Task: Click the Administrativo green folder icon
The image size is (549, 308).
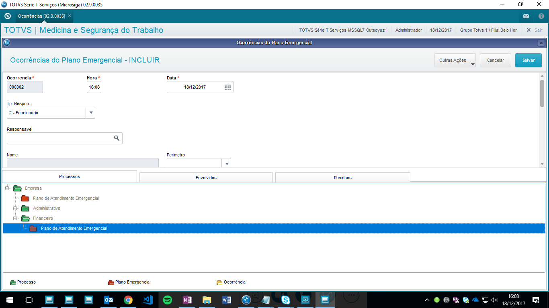Action: coord(25,208)
